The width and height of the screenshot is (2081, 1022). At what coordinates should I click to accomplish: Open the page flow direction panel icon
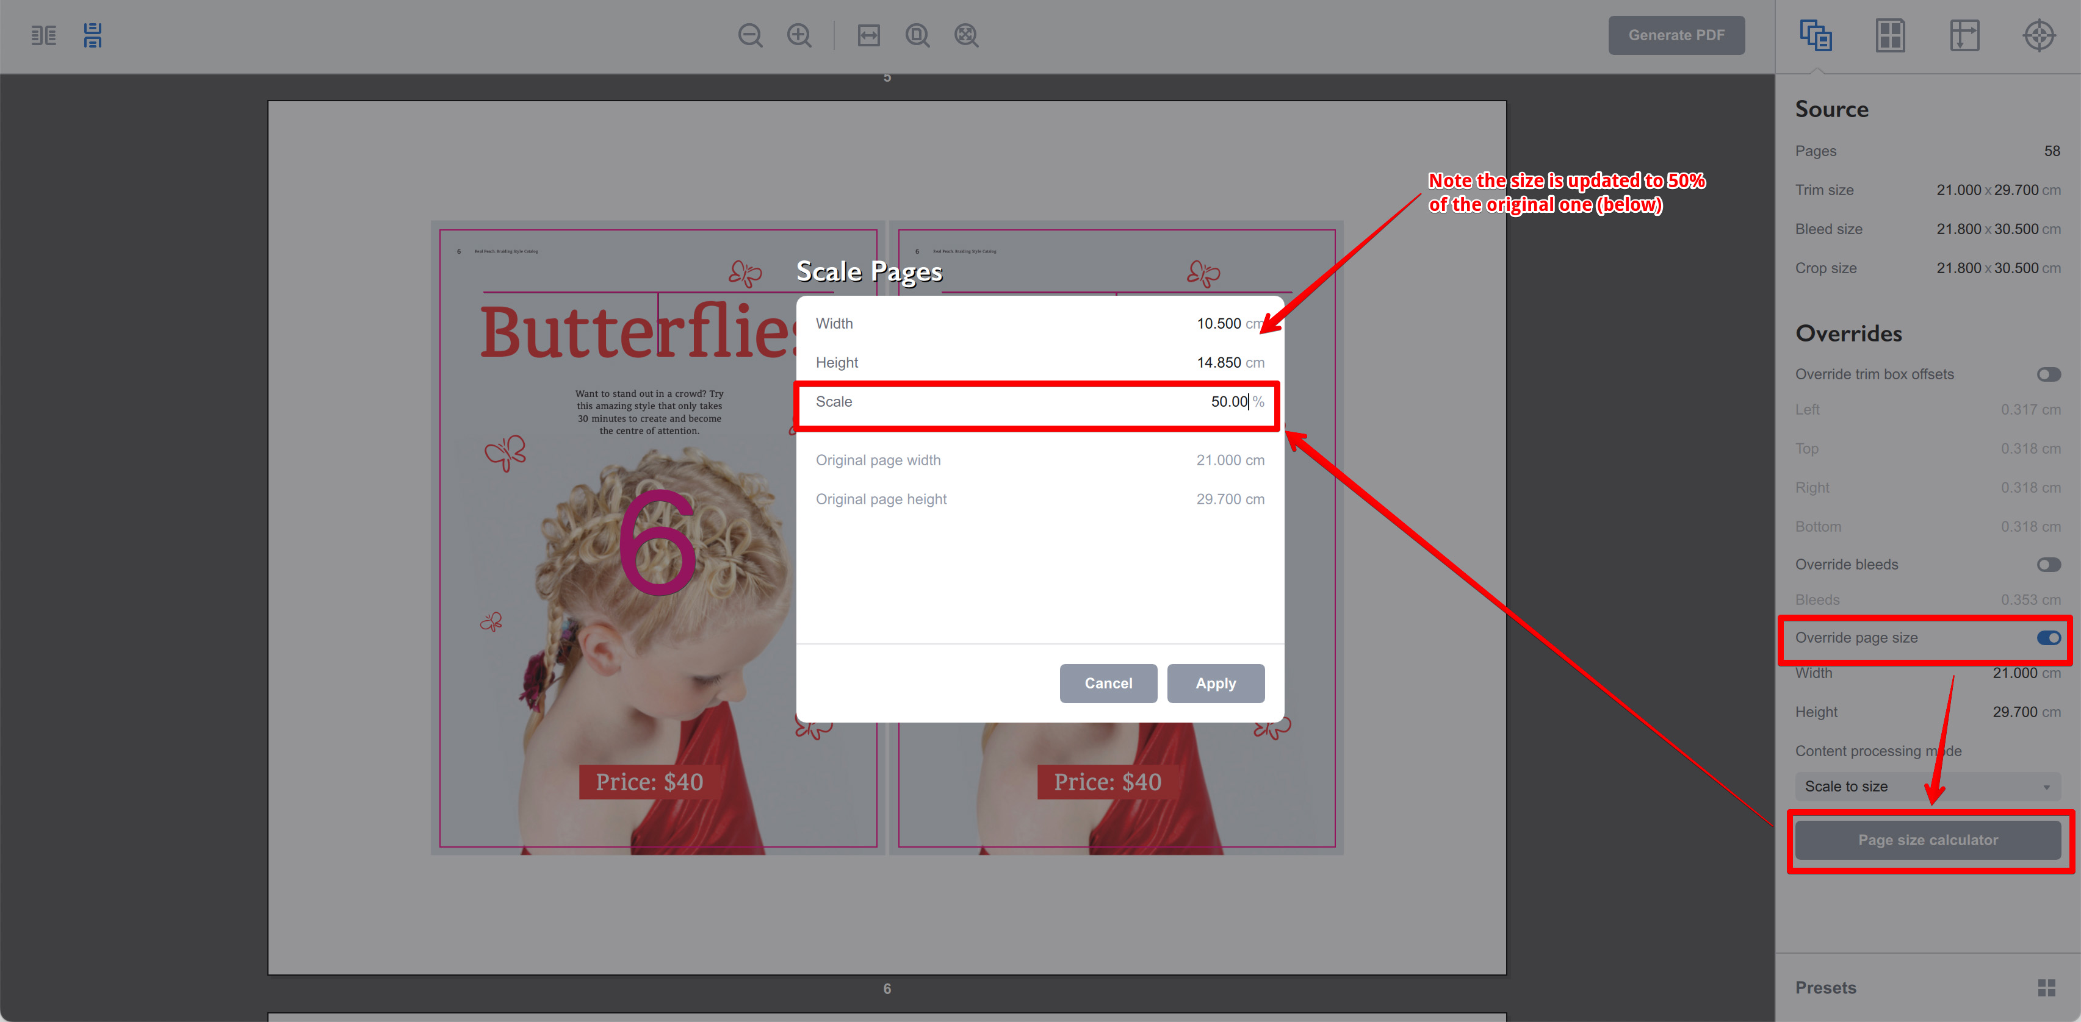1964,35
